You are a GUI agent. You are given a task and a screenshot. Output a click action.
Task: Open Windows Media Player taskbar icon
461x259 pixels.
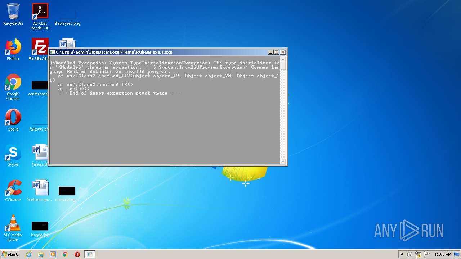pos(53,254)
